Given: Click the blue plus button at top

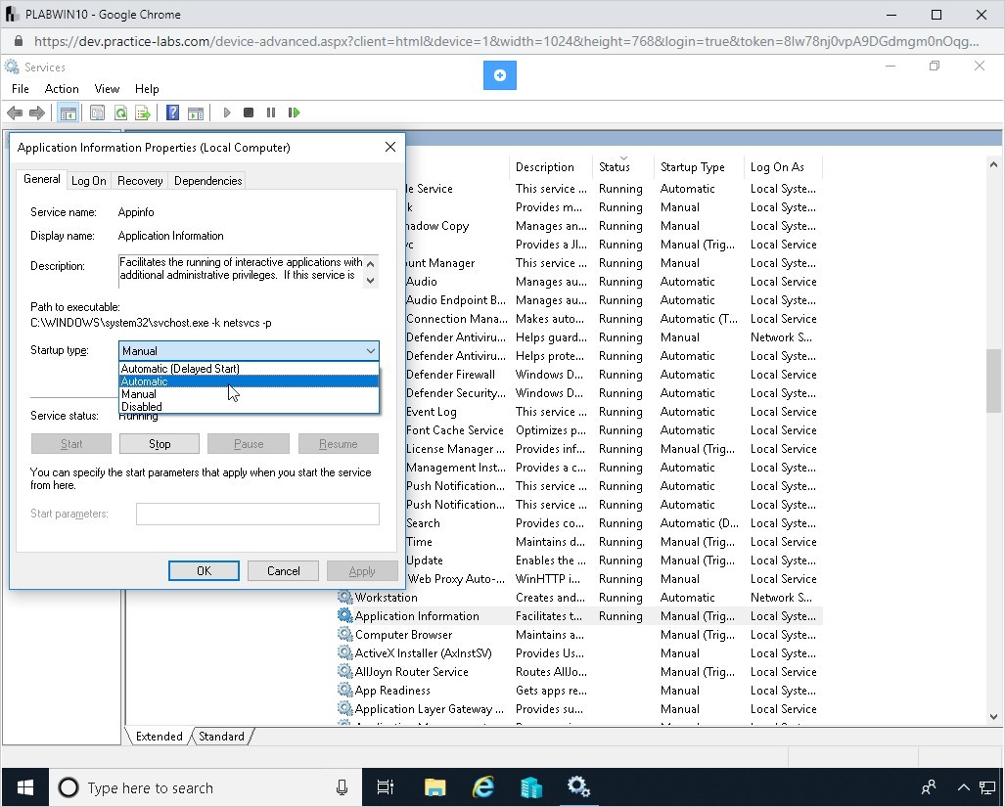Looking at the screenshot, I should [x=500, y=75].
